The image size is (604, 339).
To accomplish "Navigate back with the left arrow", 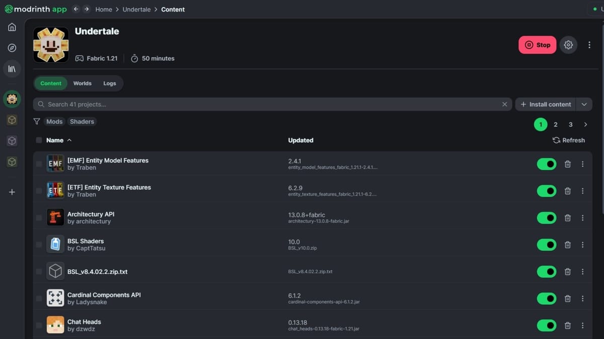I will 75,9.
